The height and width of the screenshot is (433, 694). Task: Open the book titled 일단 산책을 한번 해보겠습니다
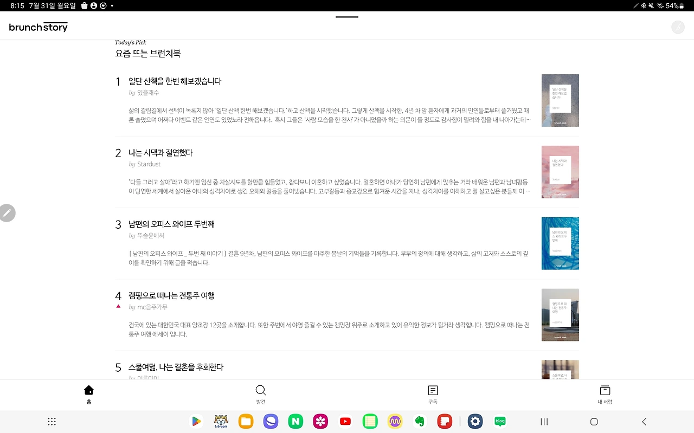pyautogui.click(x=175, y=81)
